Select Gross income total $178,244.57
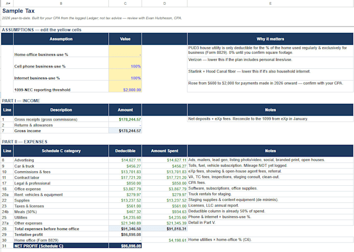This screenshot has width=354, height=252. [125, 131]
